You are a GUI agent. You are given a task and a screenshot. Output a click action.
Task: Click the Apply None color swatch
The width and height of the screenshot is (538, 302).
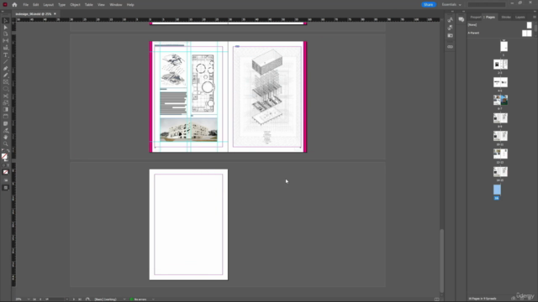coord(6,172)
